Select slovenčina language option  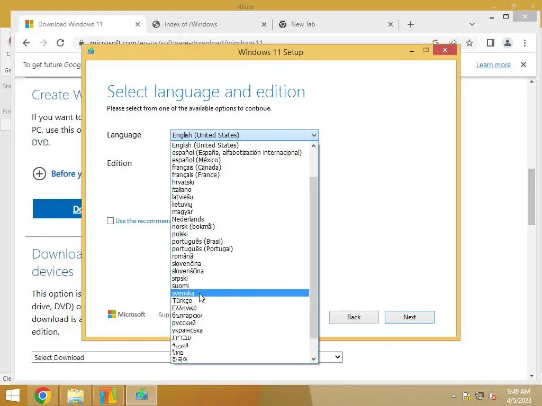click(240, 264)
